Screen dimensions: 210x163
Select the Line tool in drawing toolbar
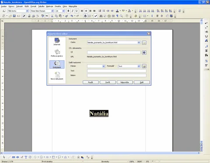click(9, 157)
